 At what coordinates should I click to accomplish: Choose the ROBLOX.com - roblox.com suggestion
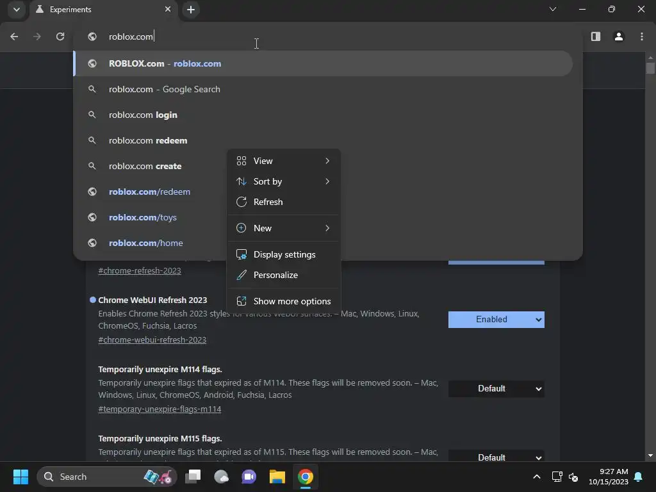pos(323,63)
